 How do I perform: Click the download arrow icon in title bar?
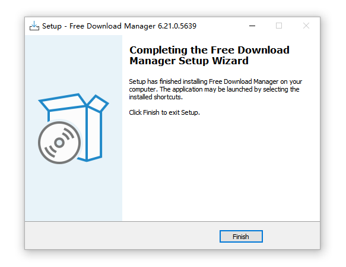tap(34, 26)
